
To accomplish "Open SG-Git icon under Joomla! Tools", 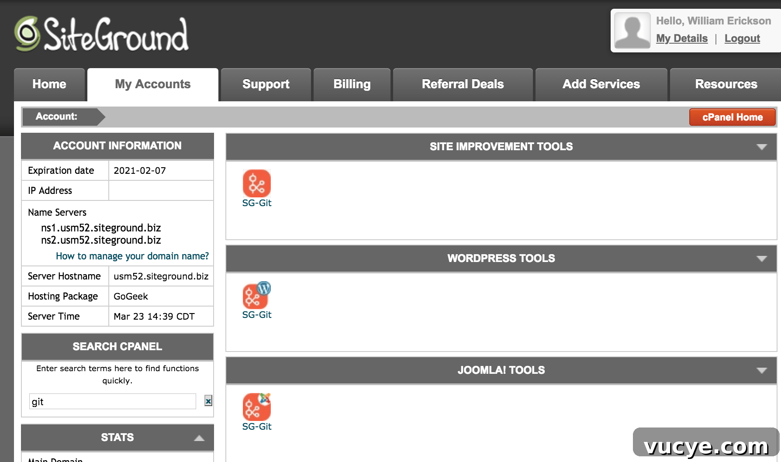I will click(x=257, y=407).
